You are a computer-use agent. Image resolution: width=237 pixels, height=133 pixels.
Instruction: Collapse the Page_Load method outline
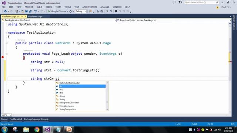tap(7, 54)
